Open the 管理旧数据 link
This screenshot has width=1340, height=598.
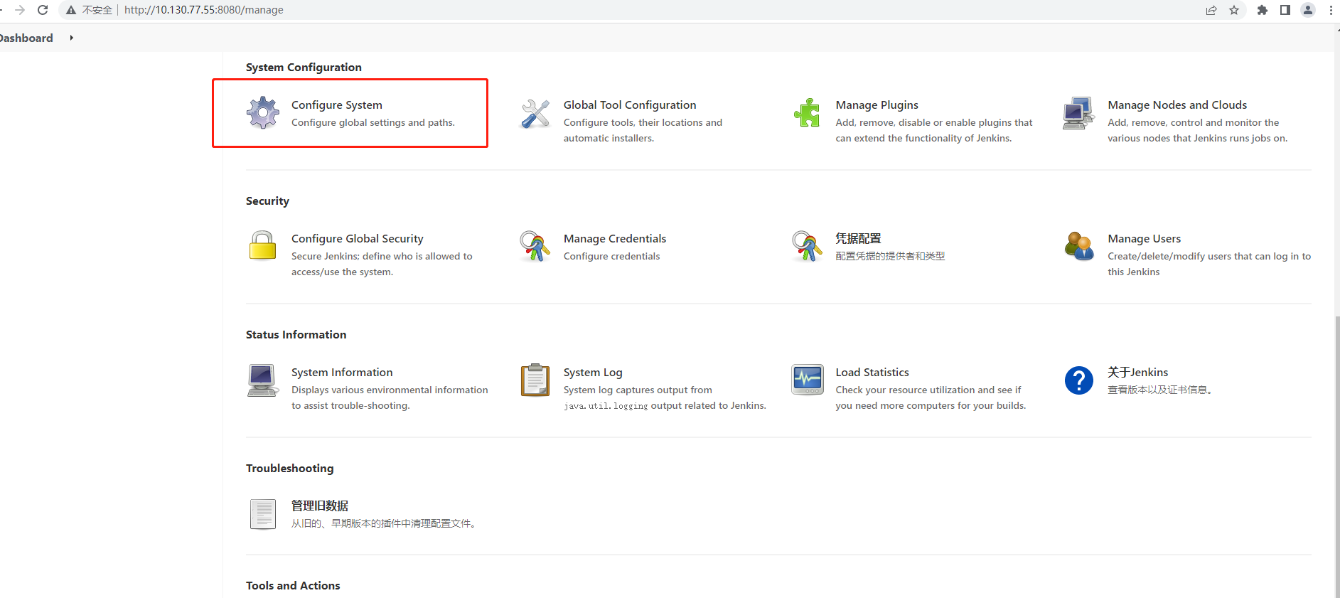(320, 506)
